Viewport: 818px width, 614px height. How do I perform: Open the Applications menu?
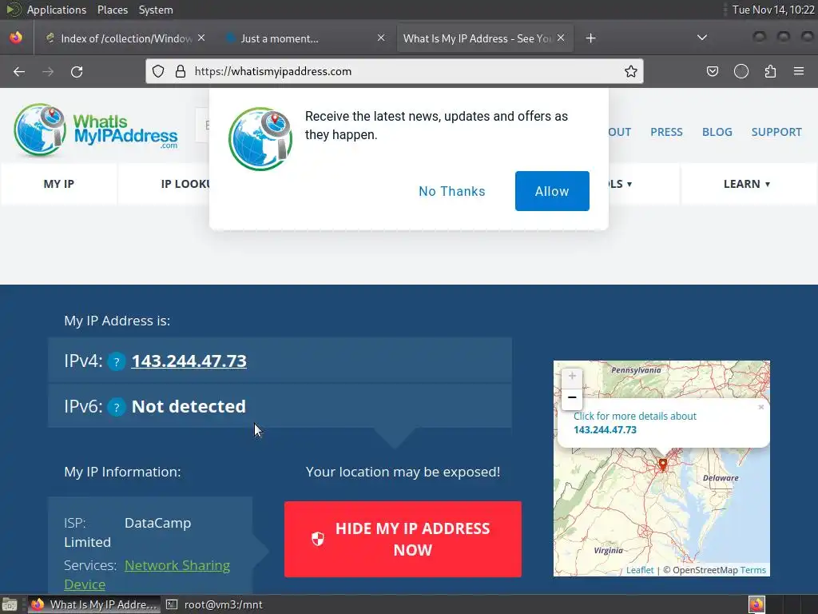pos(57,10)
